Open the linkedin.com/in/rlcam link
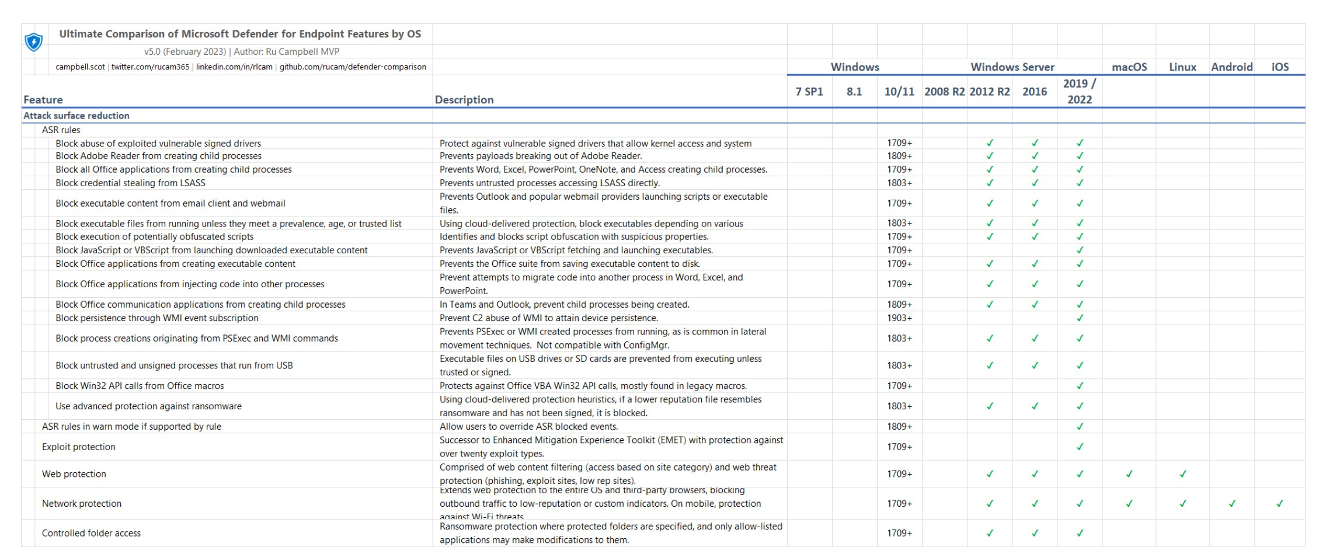 pyautogui.click(x=234, y=67)
